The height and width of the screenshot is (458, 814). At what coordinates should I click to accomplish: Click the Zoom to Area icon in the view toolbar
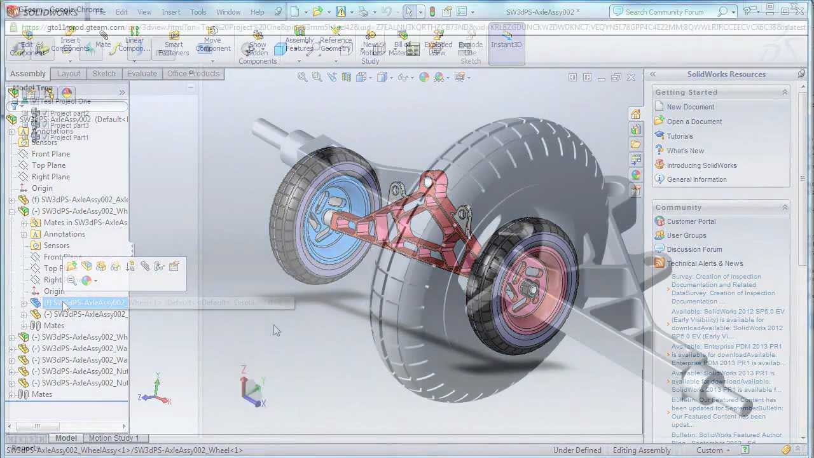[317, 77]
